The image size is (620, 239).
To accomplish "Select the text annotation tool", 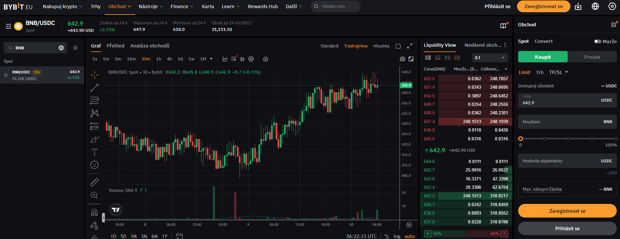I will point(94,152).
